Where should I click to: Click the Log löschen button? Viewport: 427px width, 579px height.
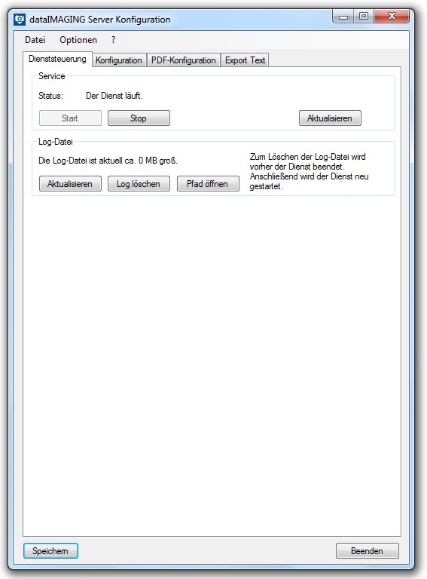(x=139, y=183)
